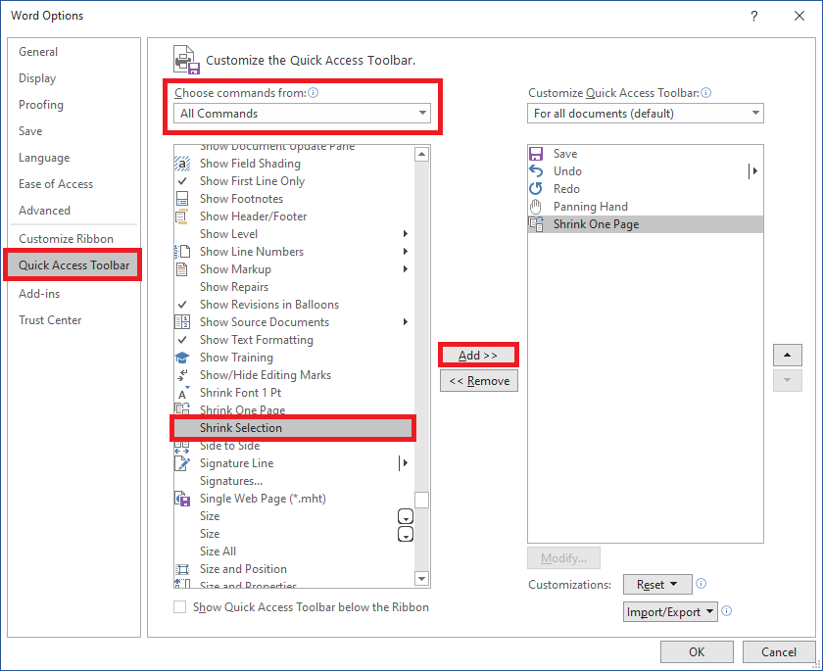
Task: Click the Single Web Page icon
Action: pyautogui.click(x=181, y=499)
